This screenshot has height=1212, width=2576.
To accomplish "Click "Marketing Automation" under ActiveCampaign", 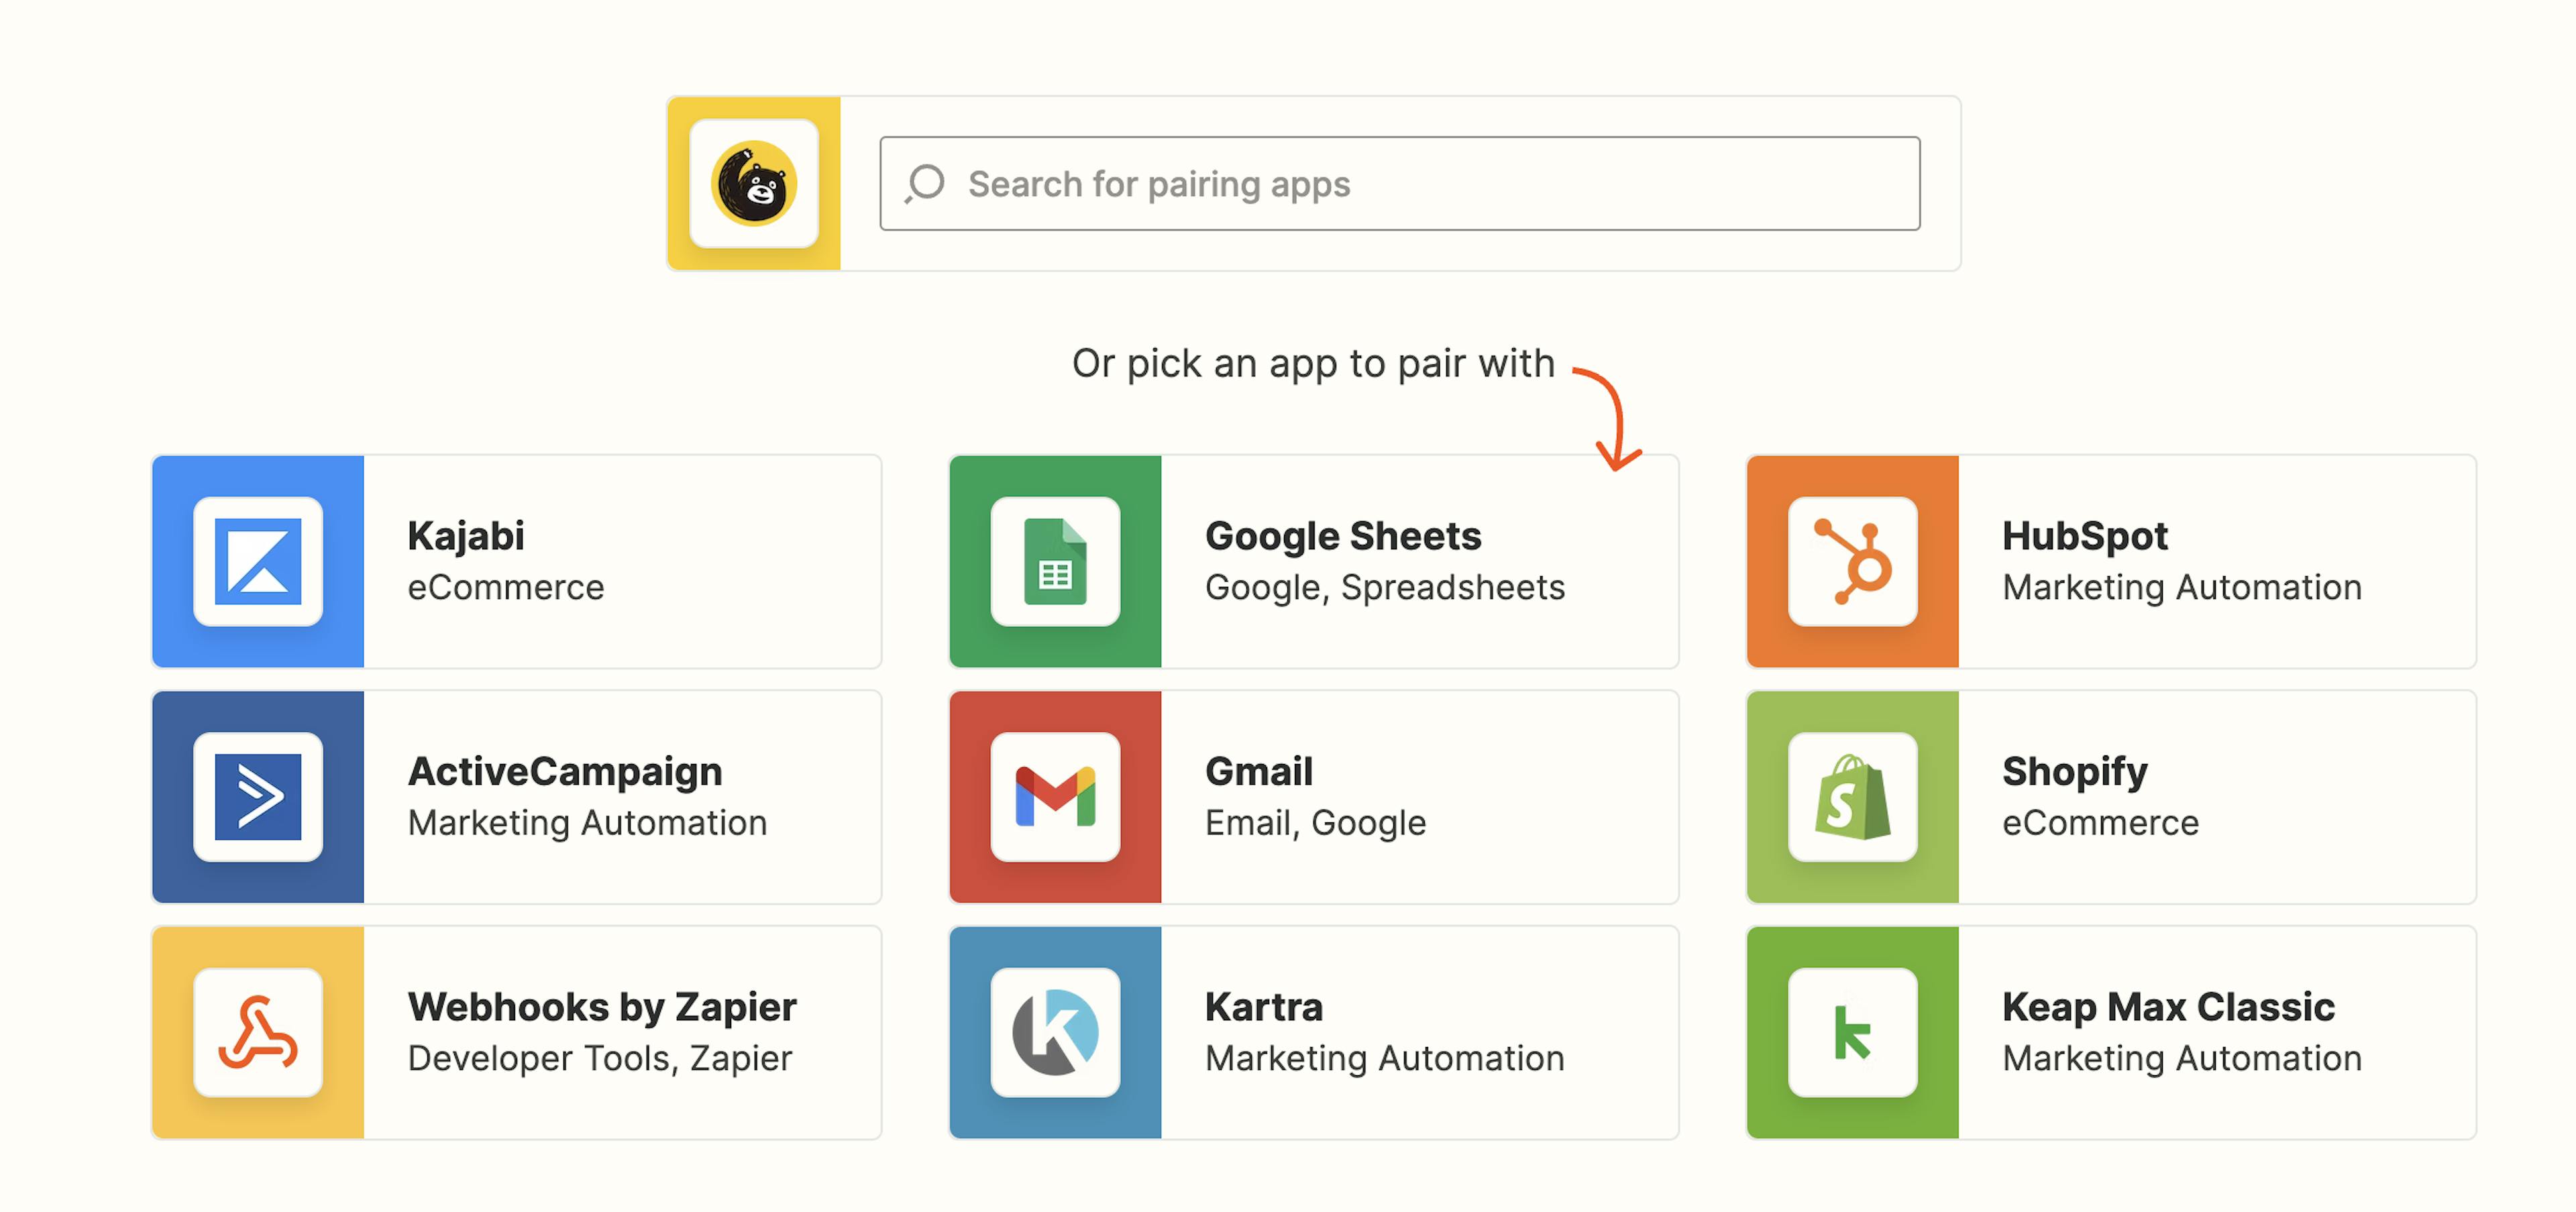I will click(x=587, y=822).
